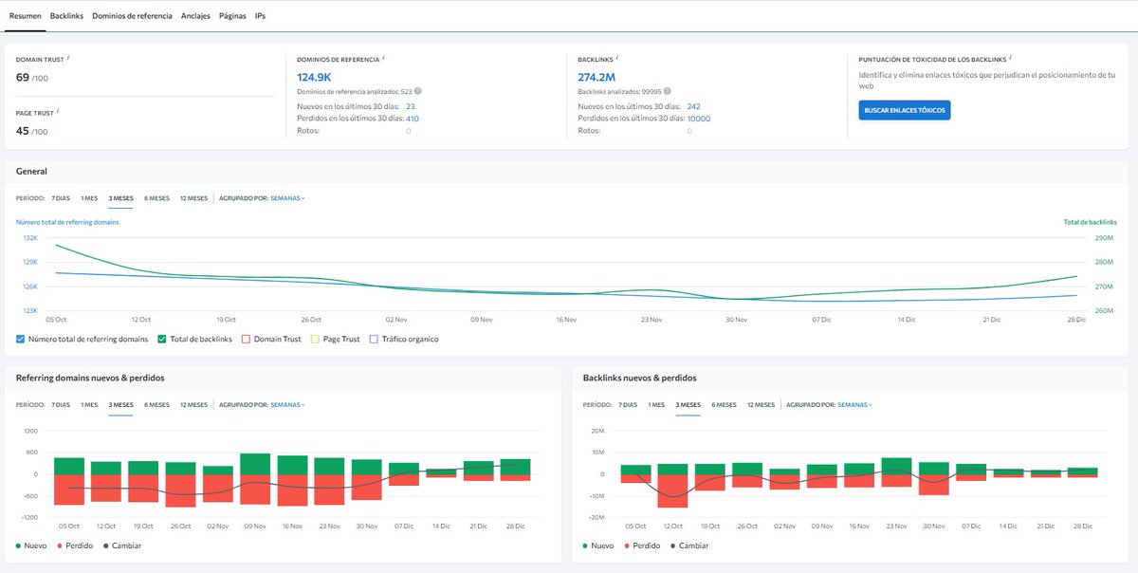Select 1 mes period in General section
This screenshot has height=573, width=1138.
coord(89,198)
